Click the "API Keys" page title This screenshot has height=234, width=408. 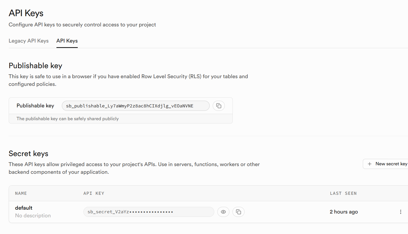click(26, 13)
